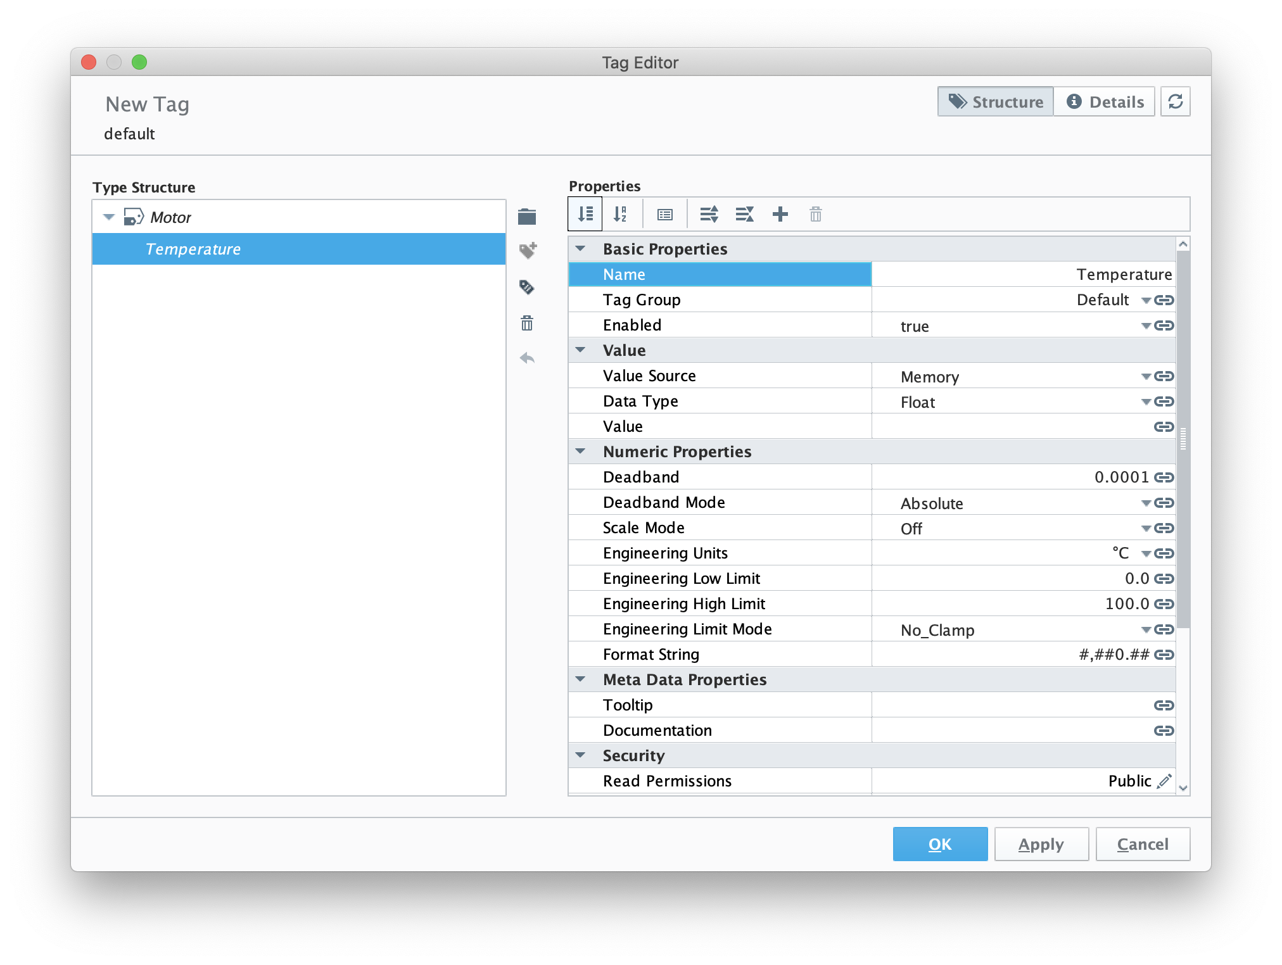This screenshot has height=965, width=1282.
Task: Click the Apply button
Action: click(x=1041, y=844)
